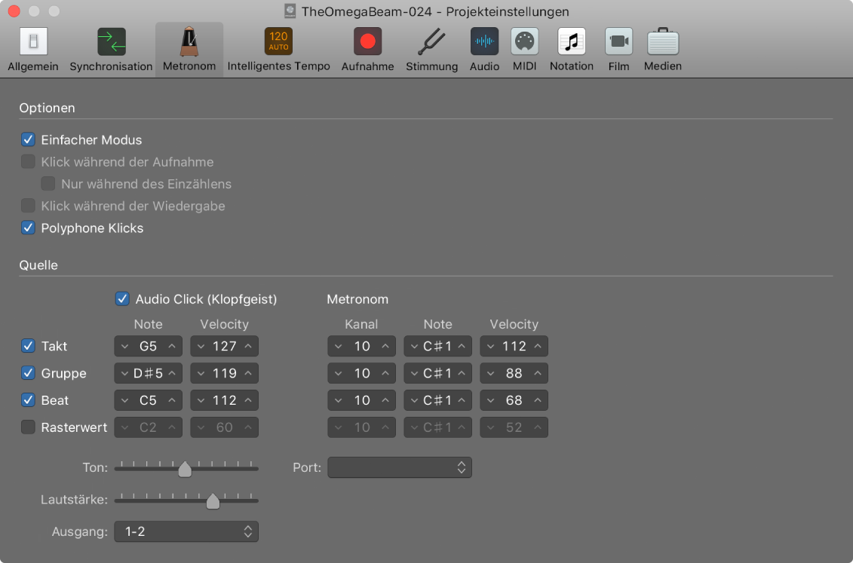Uncheck the Gruppe checkbox

29,373
